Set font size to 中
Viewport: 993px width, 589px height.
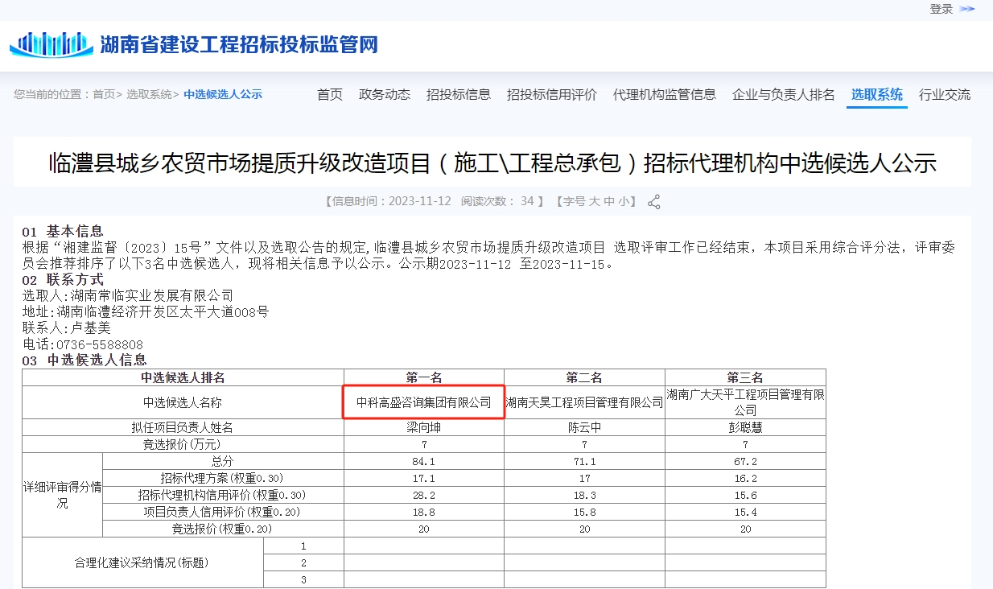tap(609, 201)
